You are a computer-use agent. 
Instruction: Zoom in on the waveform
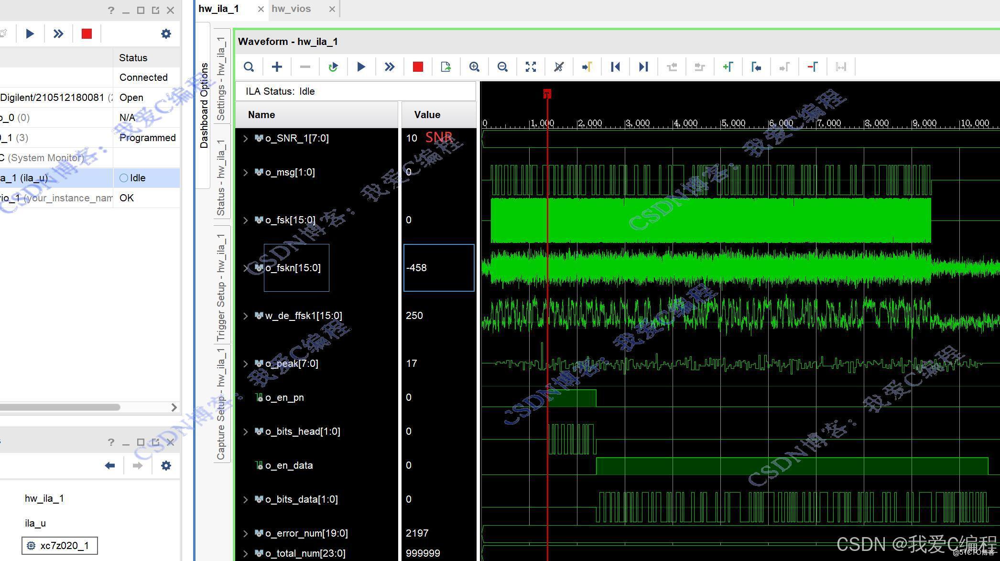coord(474,67)
